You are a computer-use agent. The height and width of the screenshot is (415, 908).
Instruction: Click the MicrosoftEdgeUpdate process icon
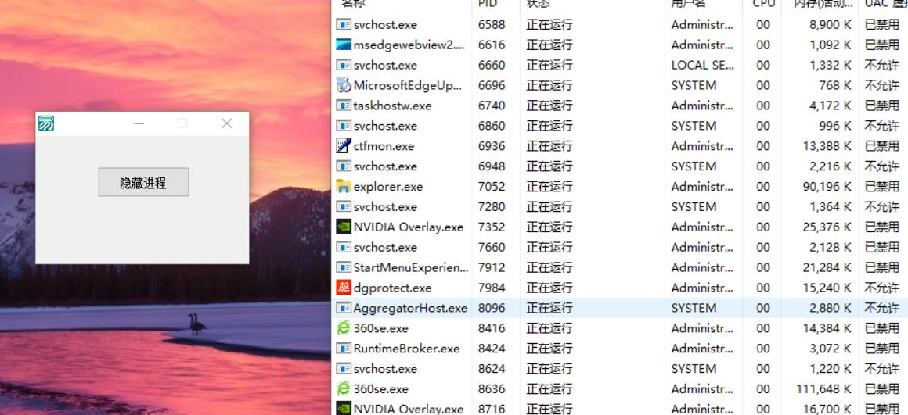pos(344,85)
